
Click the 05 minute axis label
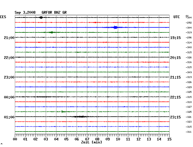[66, 139]
